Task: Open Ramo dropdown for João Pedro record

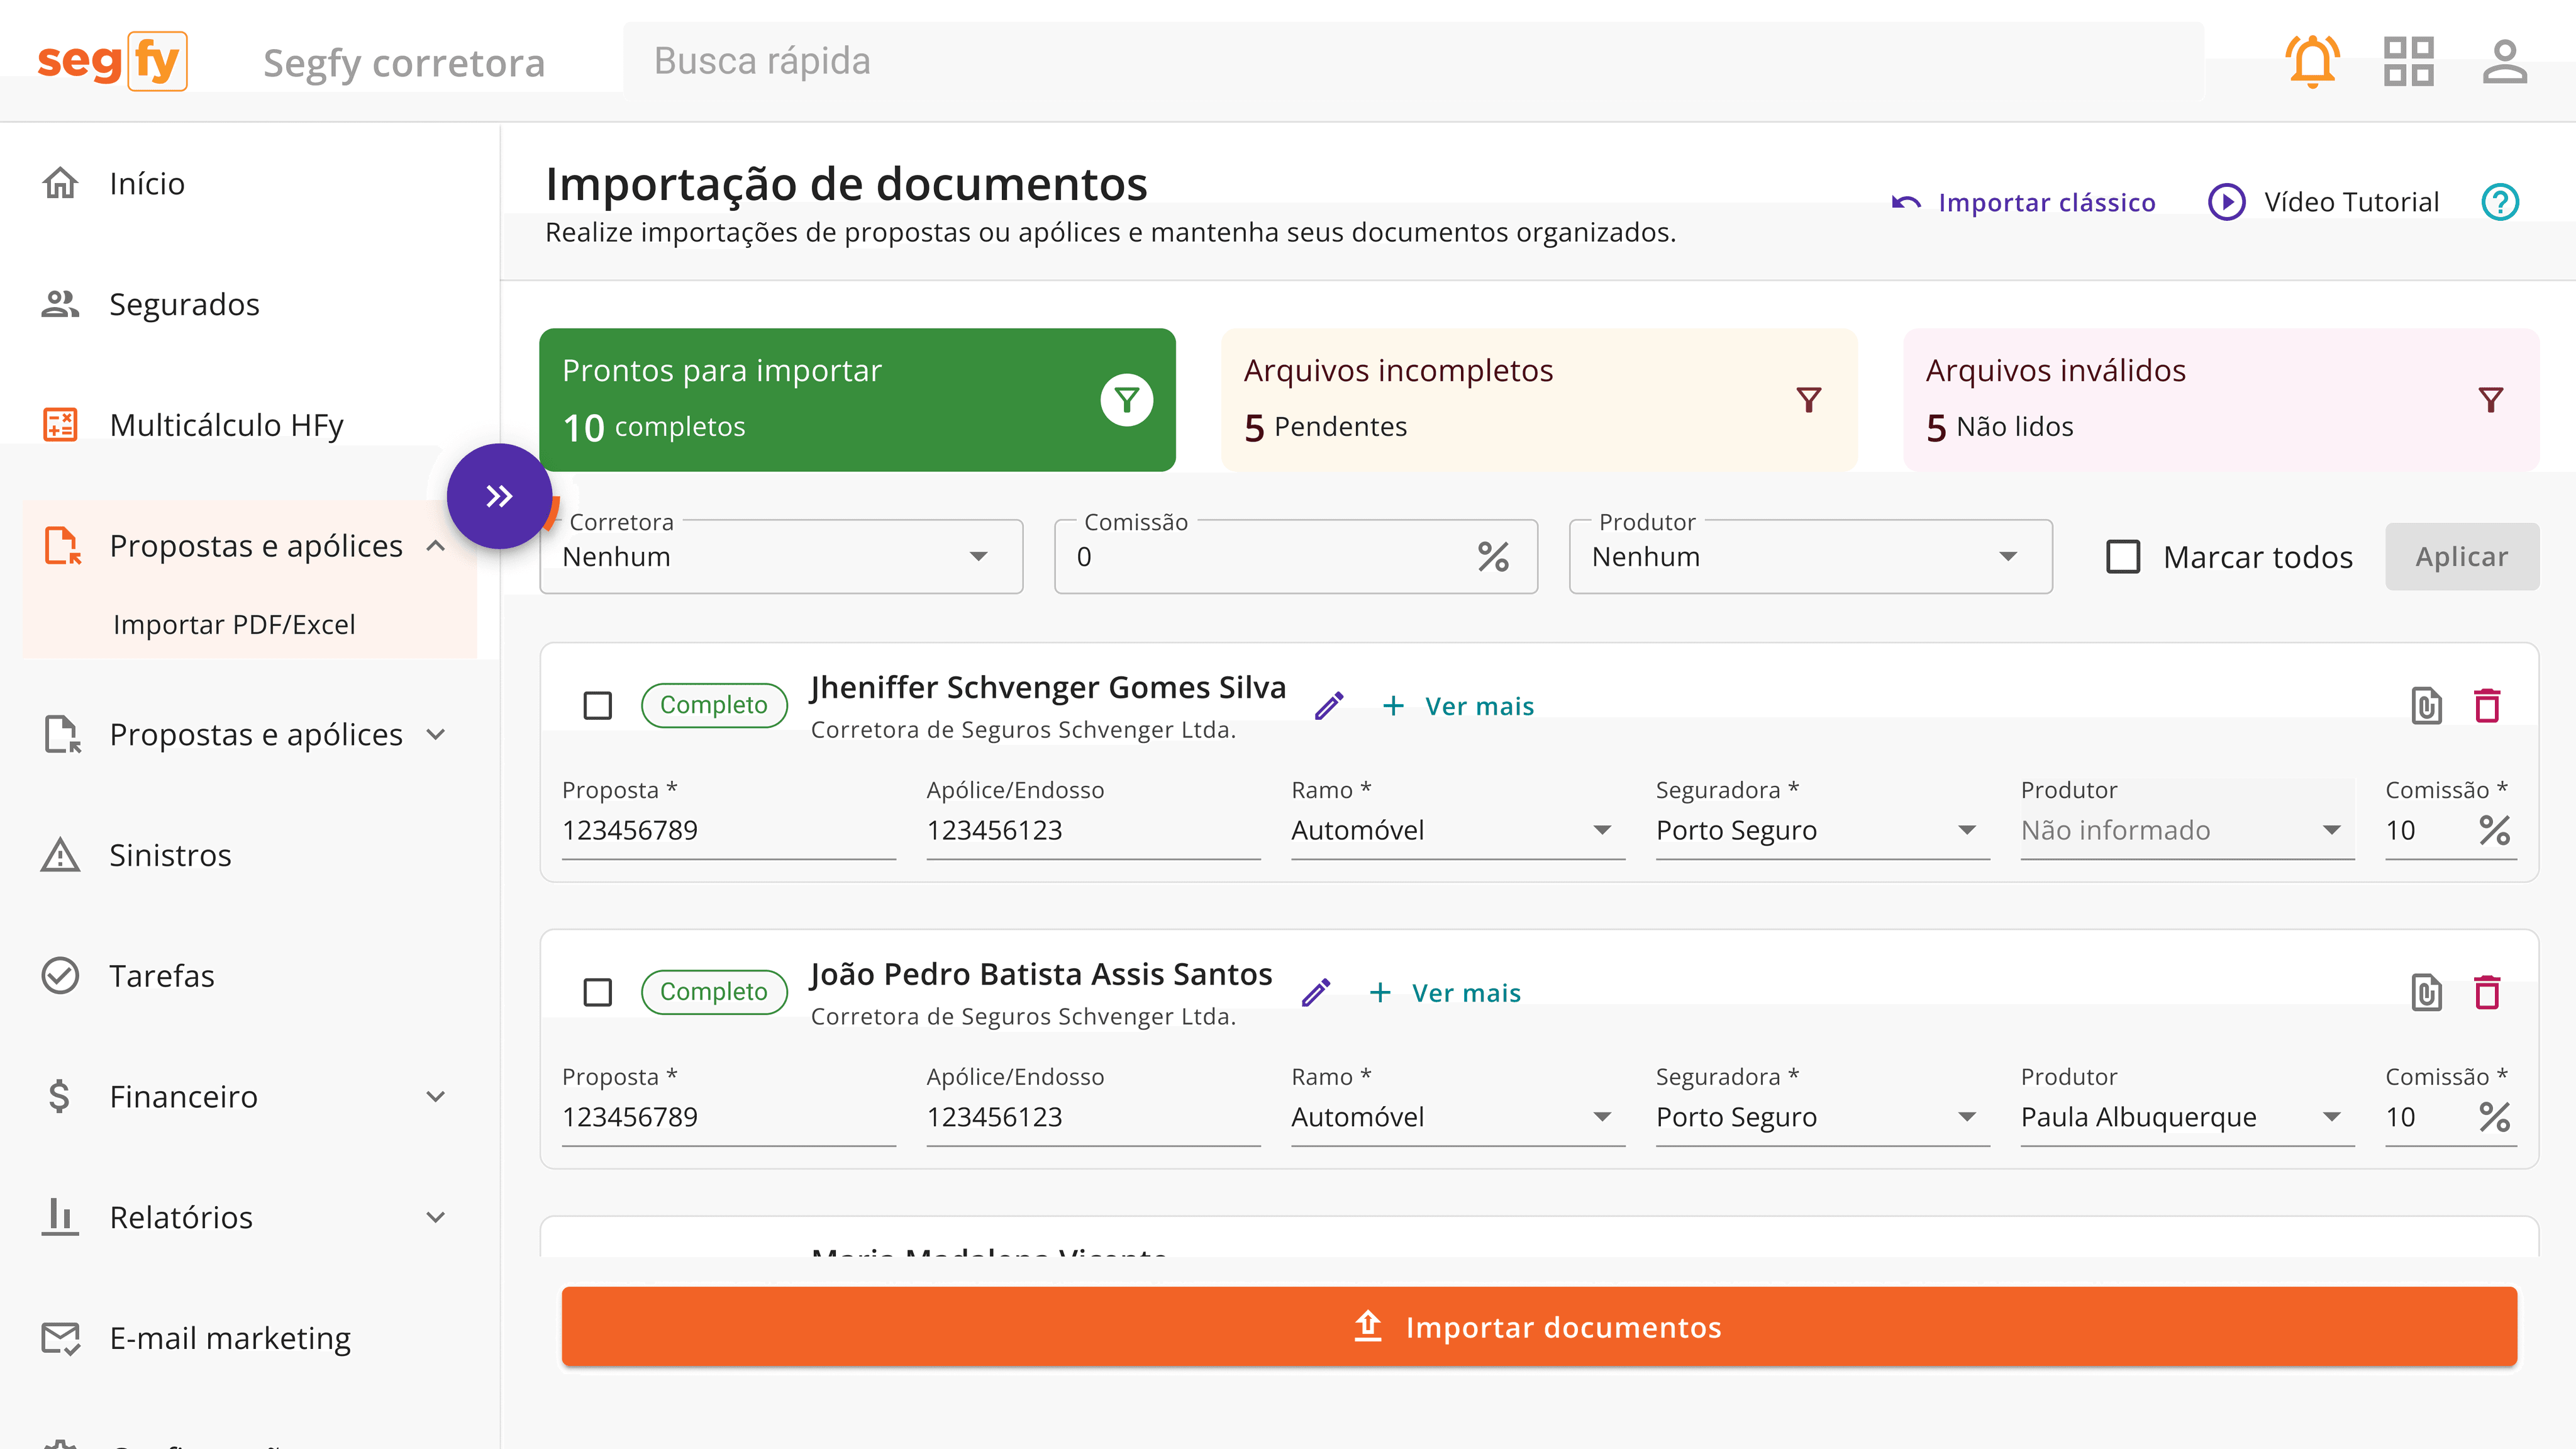Action: coord(1458,1117)
